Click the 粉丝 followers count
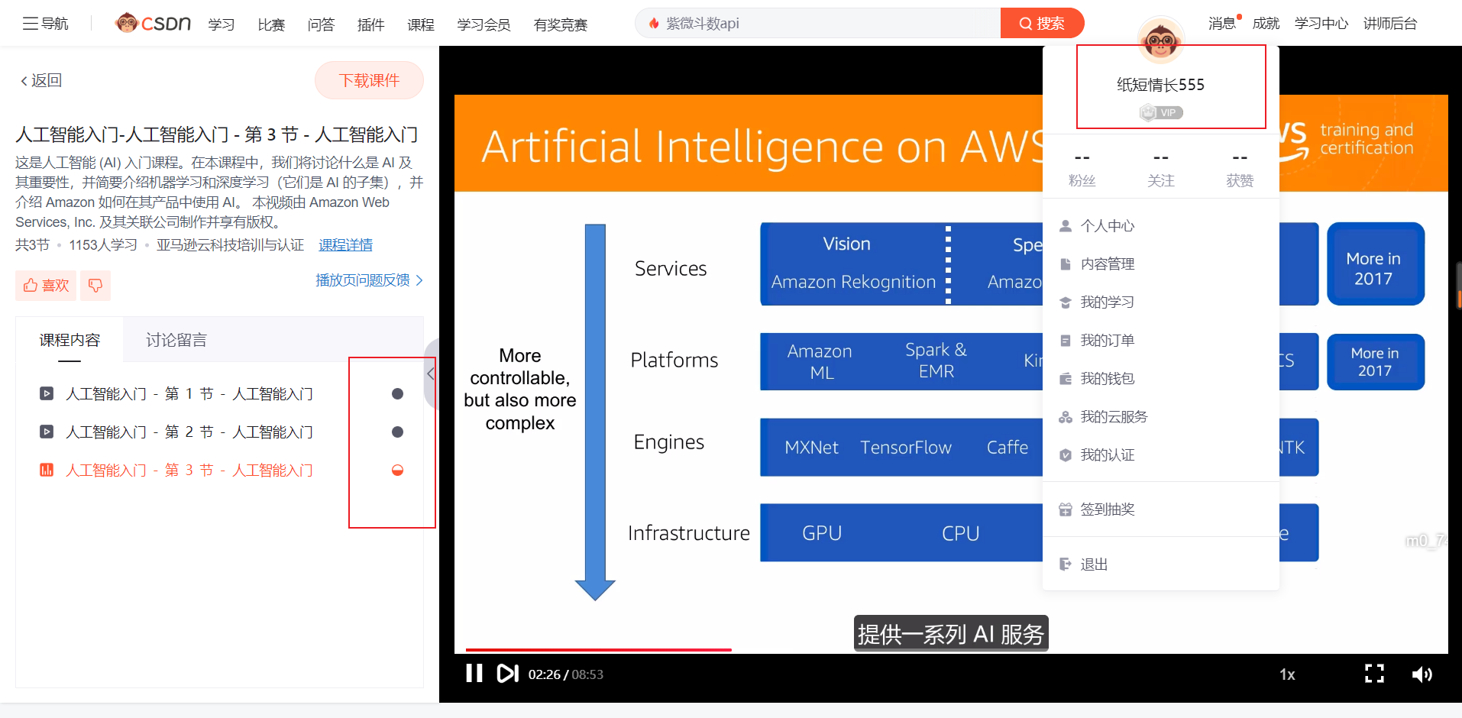This screenshot has width=1462, height=718. point(1082,169)
